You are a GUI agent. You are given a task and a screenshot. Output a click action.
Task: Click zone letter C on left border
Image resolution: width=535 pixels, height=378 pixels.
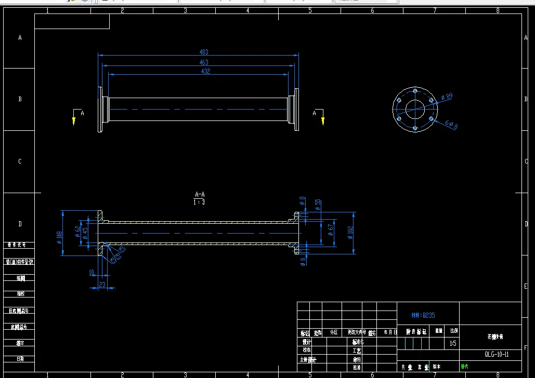(x=20, y=161)
